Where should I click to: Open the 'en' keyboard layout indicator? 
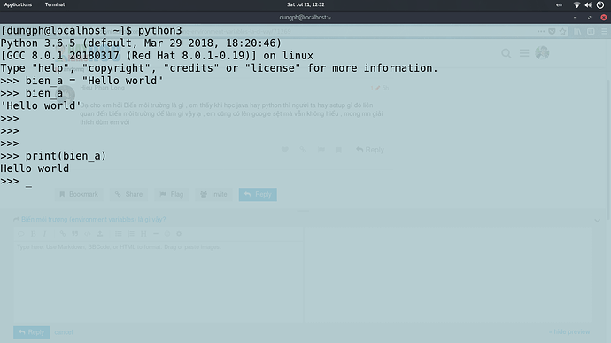pyautogui.click(x=559, y=4)
